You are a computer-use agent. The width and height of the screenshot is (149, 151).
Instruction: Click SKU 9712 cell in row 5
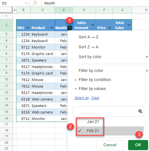(x=23, y=47)
